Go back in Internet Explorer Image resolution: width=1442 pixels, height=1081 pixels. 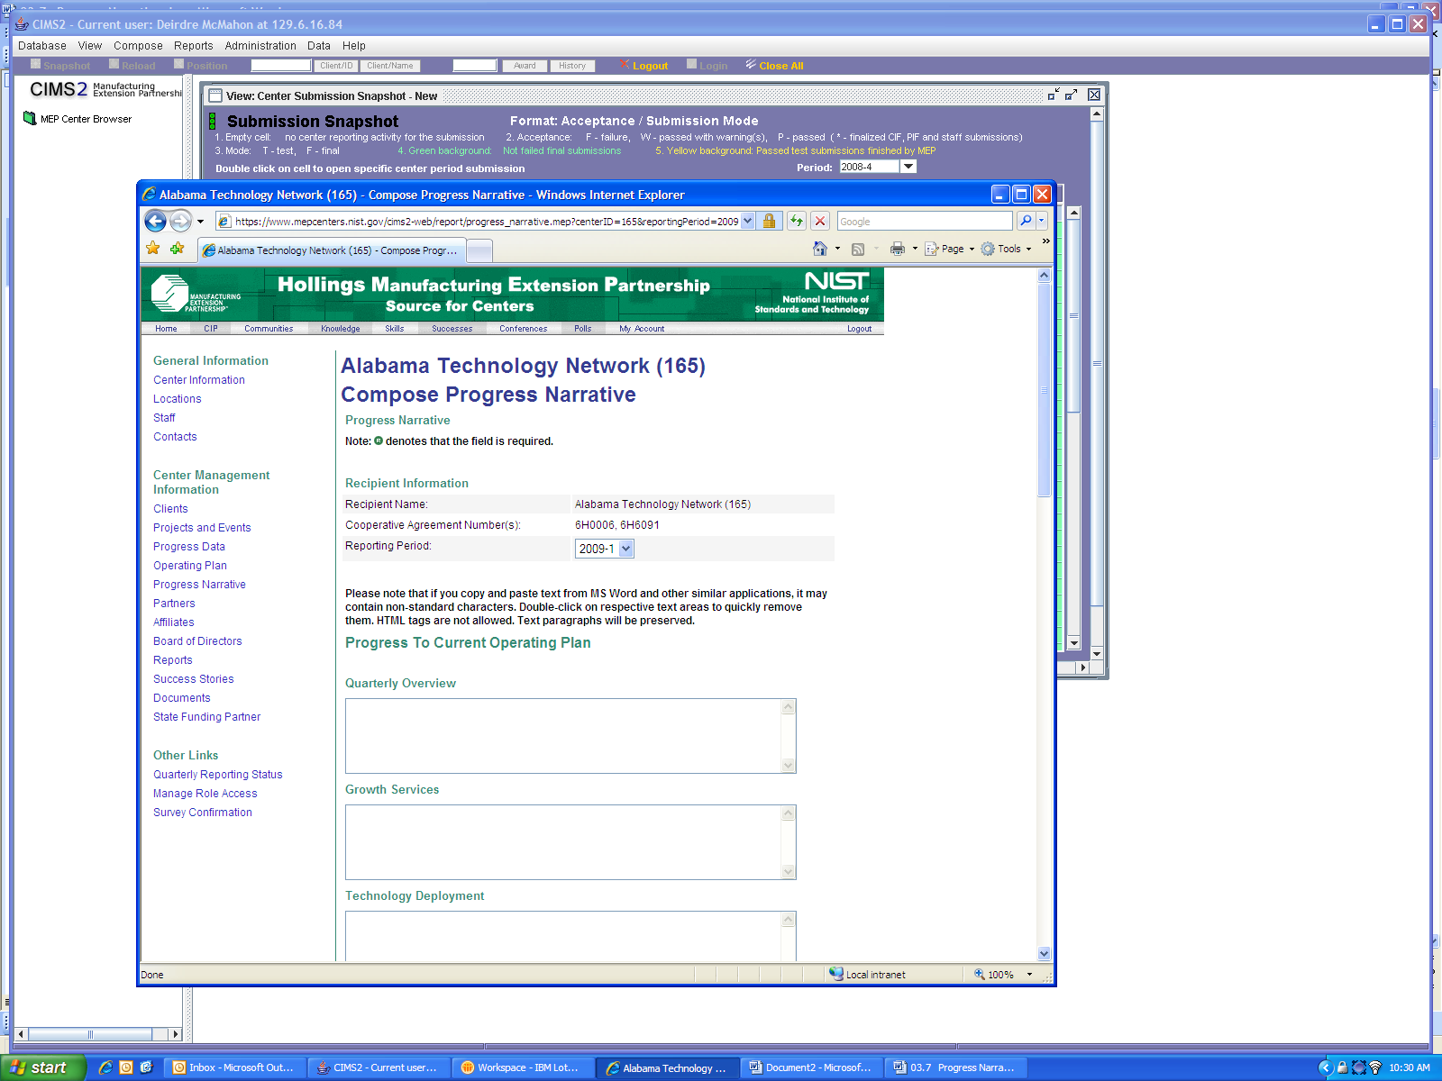[x=155, y=221]
